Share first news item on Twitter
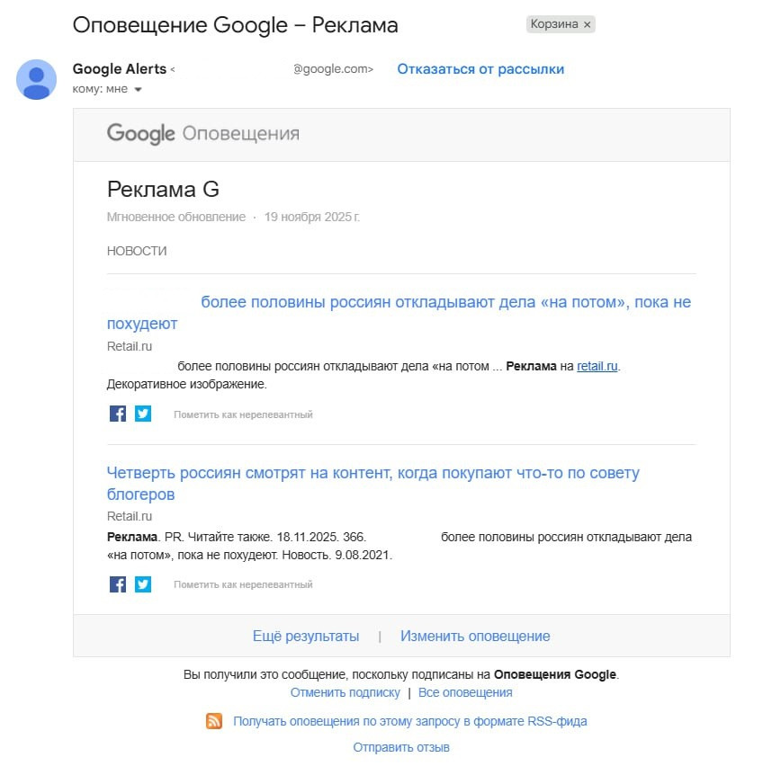Viewport: 772px width, 775px height. tap(143, 414)
